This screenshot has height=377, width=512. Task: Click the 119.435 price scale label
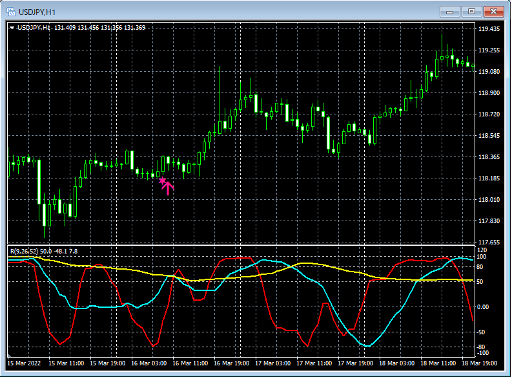click(490, 29)
